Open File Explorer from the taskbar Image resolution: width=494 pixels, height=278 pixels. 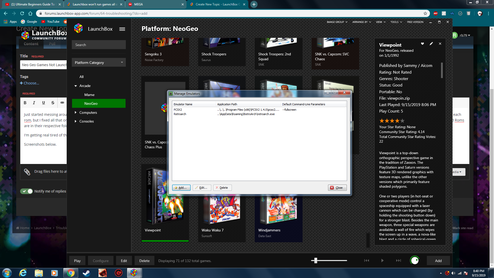39,273
